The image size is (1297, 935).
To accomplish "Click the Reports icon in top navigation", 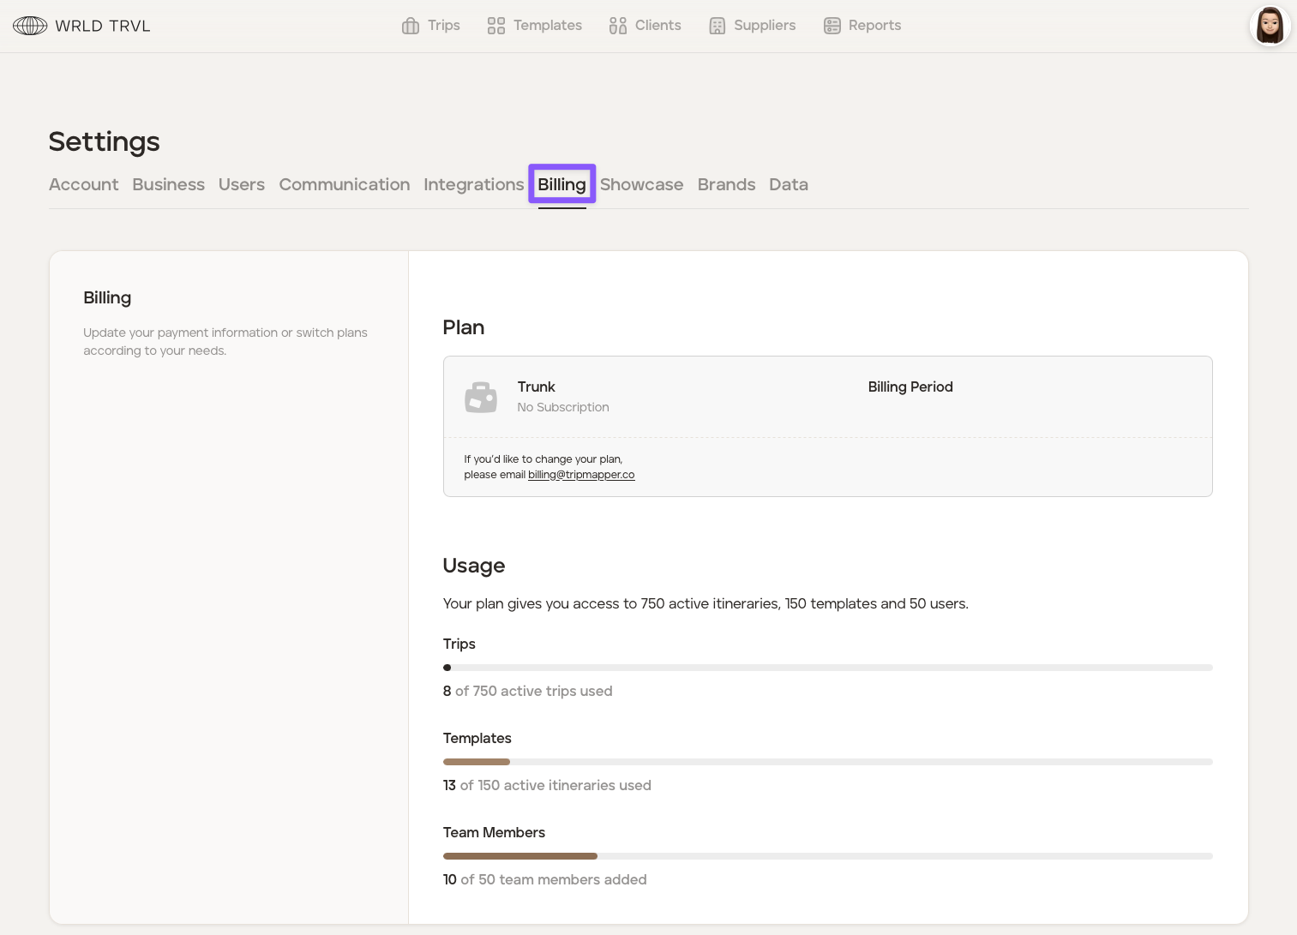I will tap(832, 26).
